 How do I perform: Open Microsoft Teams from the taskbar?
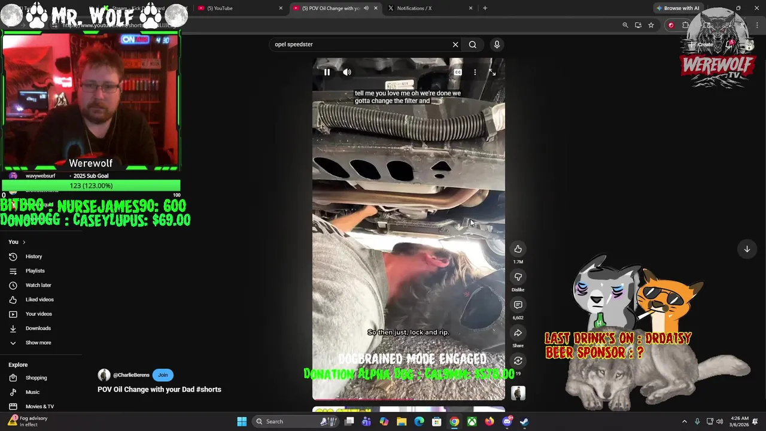tap(366, 421)
